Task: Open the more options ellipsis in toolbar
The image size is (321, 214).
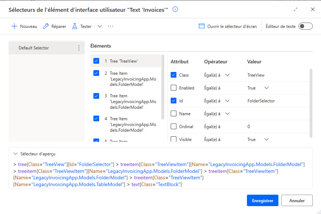Action: click(110, 26)
